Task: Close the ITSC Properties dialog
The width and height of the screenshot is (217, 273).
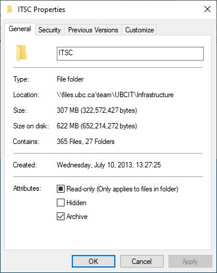Action: [207, 9]
